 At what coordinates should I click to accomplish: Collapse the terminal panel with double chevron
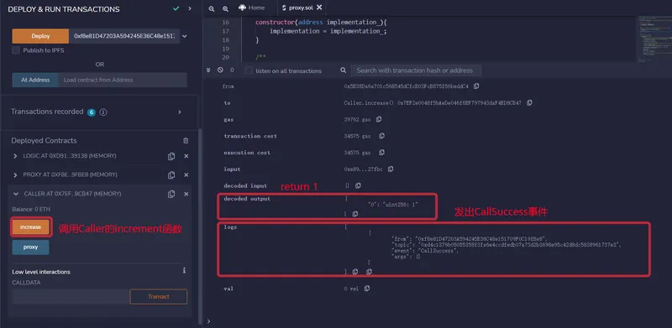[208, 70]
